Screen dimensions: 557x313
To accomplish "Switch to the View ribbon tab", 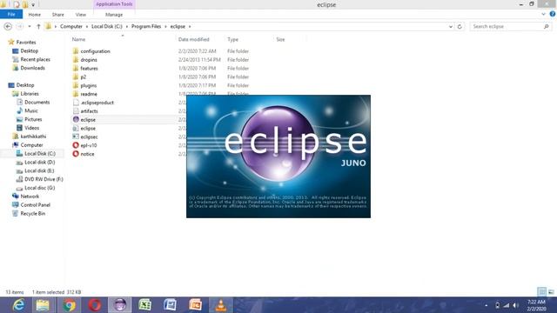I will pos(81,15).
